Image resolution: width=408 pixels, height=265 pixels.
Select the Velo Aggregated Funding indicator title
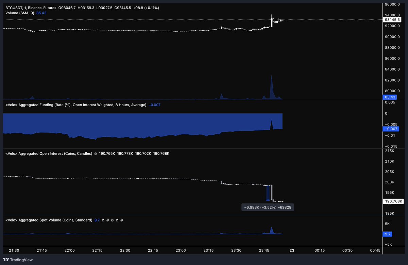point(75,105)
